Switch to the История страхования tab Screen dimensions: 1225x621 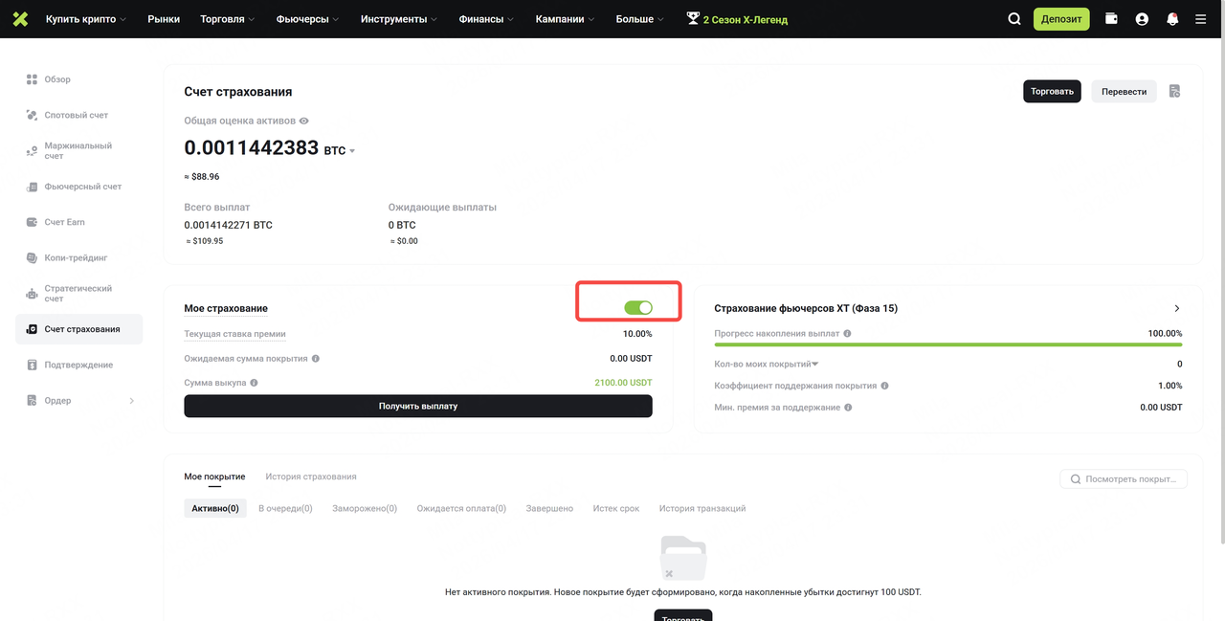point(311,477)
